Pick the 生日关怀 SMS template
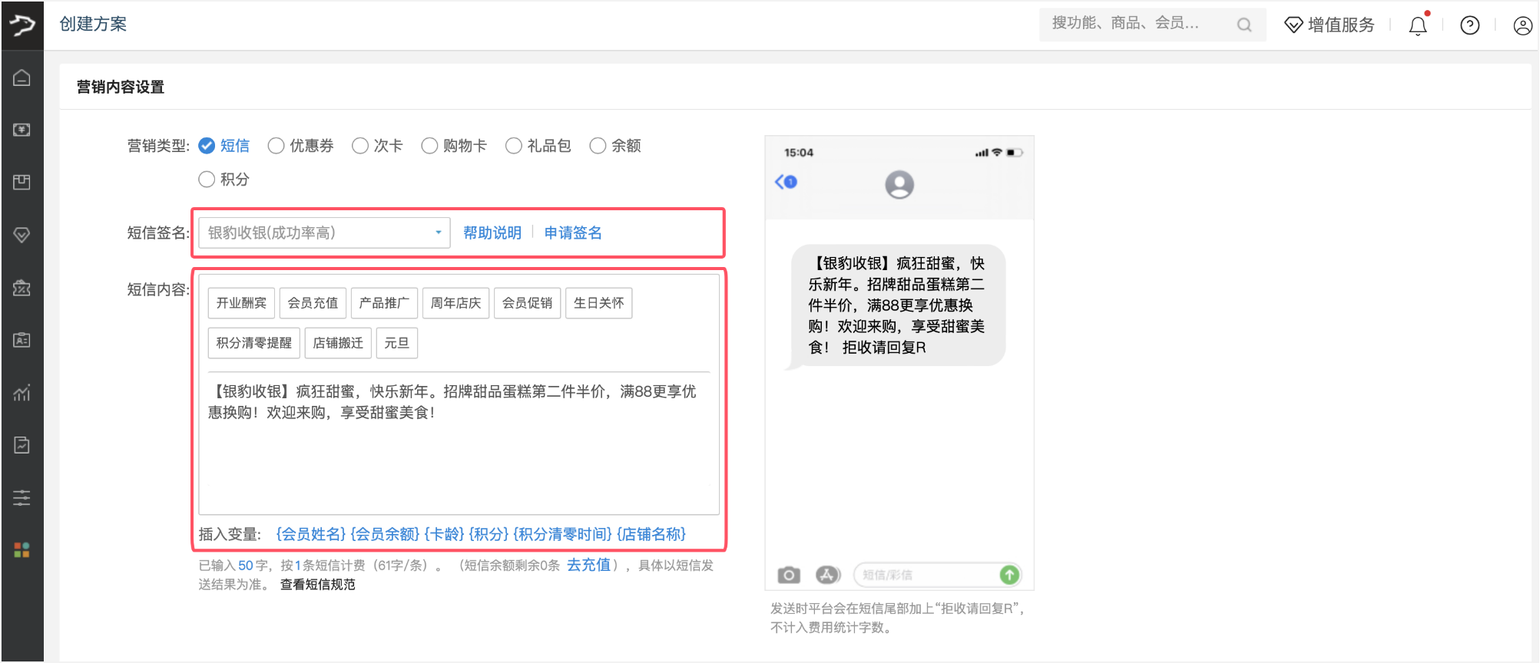 [598, 303]
